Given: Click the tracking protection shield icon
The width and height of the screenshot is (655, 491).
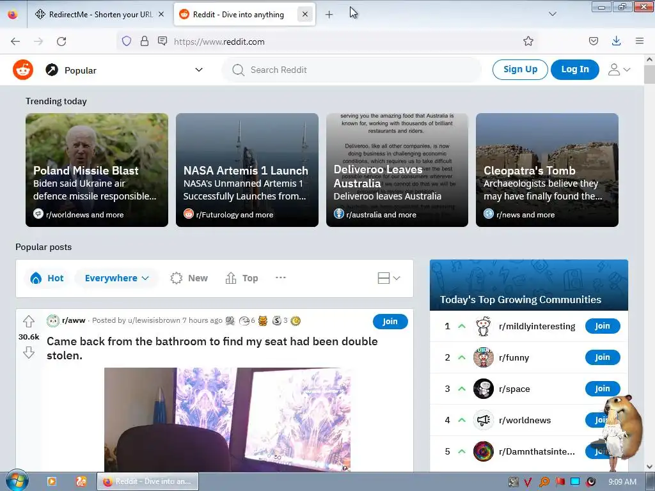Looking at the screenshot, I should click(x=127, y=41).
